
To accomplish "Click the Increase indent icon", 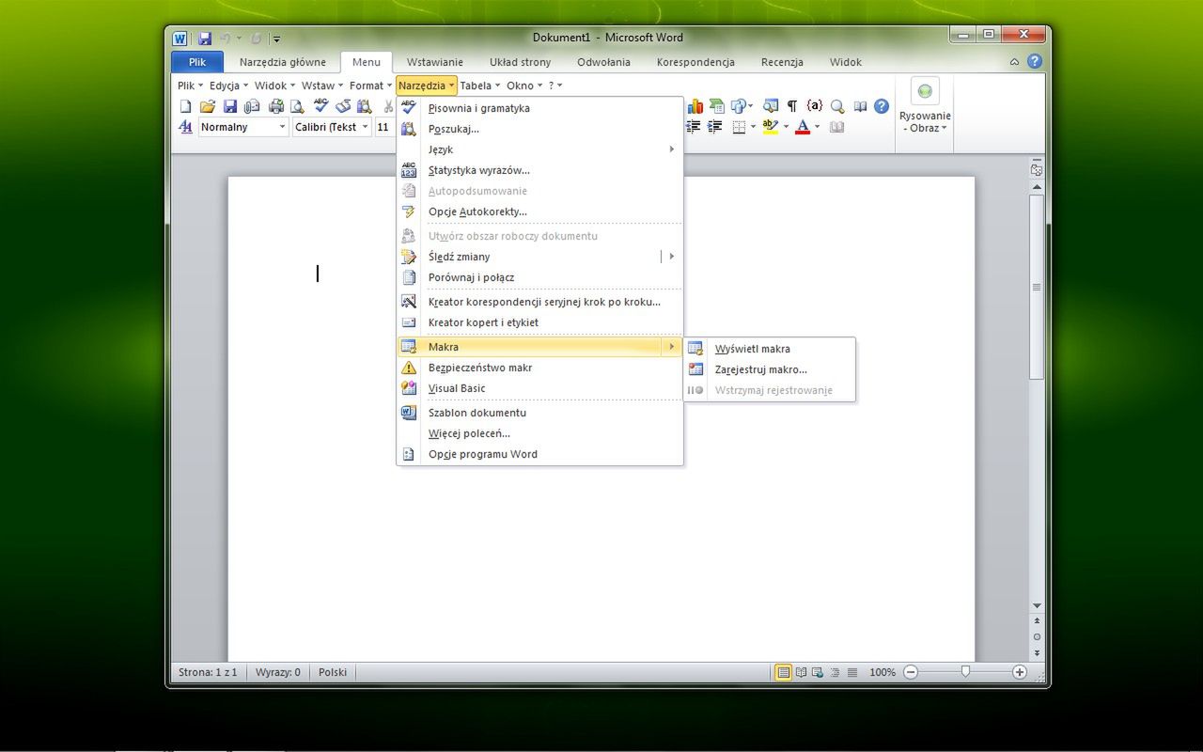I will 715,127.
